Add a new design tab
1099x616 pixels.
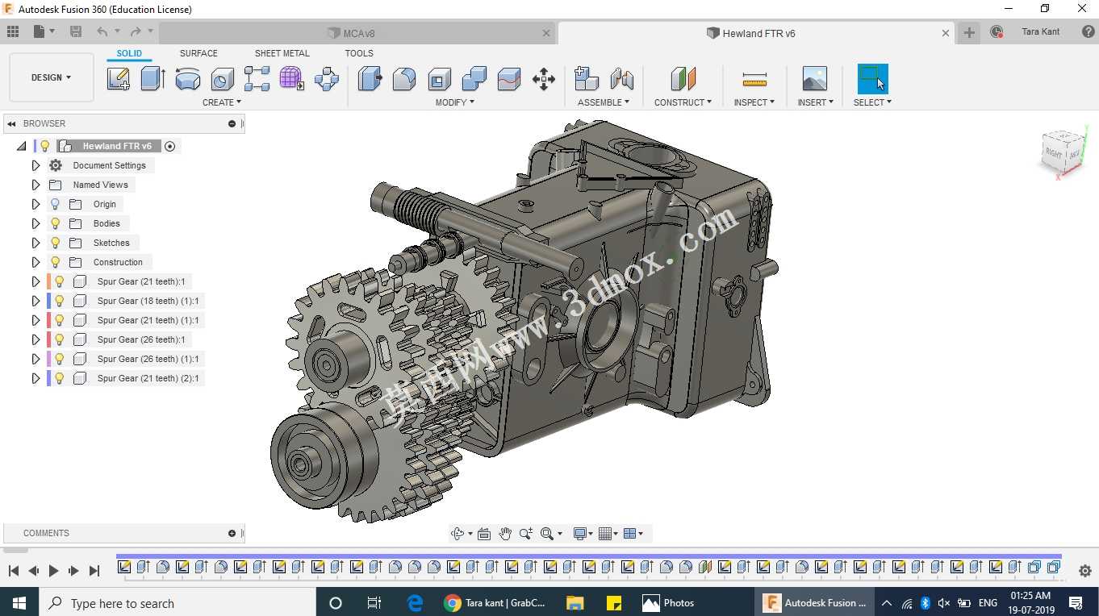(969, 32)
